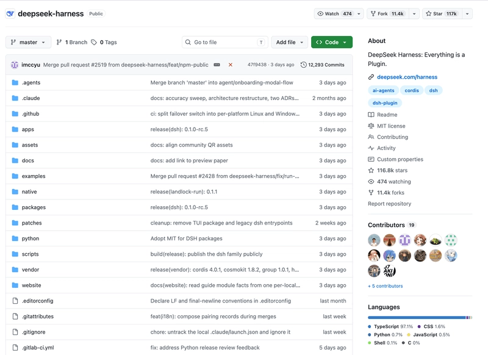Click the fork icon beside 11.4k forks

(x=371, y=193)
